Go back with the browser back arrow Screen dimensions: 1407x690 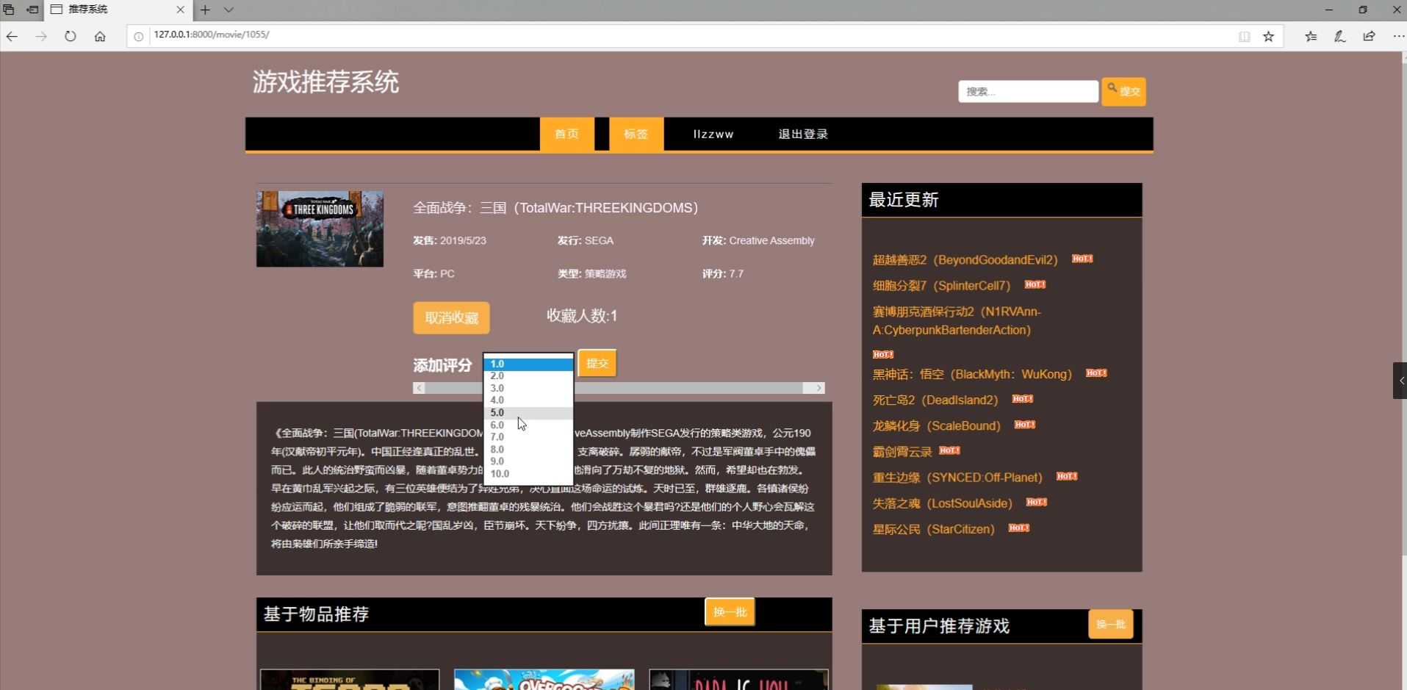click(12, 36)
